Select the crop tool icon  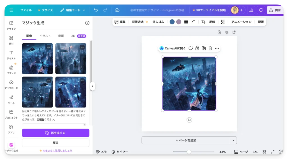click(203, 22)
